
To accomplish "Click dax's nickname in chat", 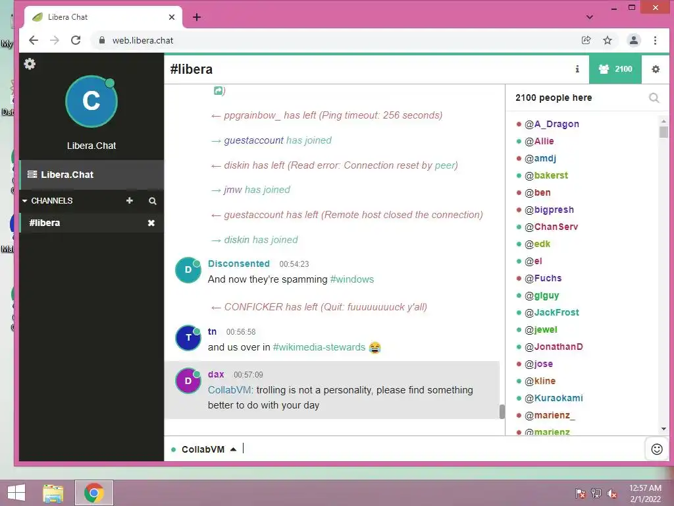I will (x=216, y=374).
